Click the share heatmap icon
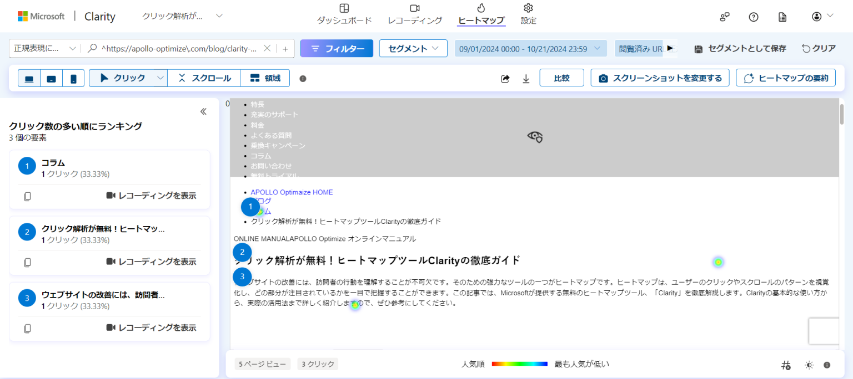 pos(505,78)
